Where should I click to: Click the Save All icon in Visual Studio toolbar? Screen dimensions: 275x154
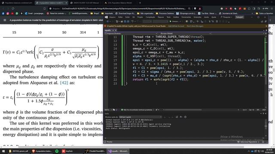click(128, 21)
